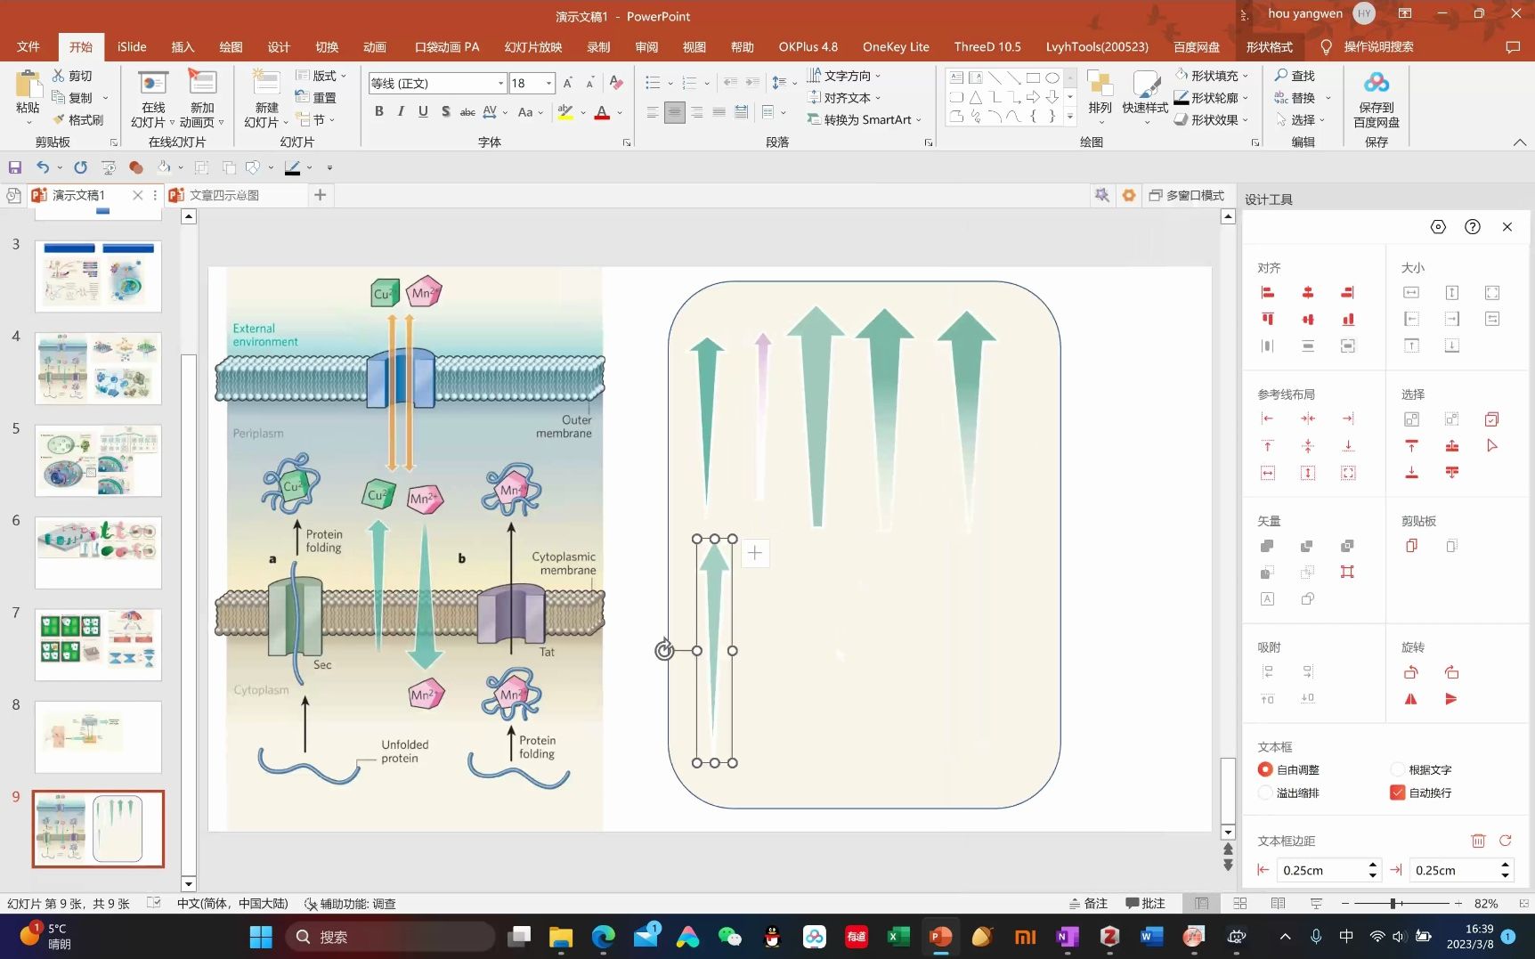Screen dimensions: 1535x959
Task: Click the 格式刷 format painter button
Action: point(78,119)
